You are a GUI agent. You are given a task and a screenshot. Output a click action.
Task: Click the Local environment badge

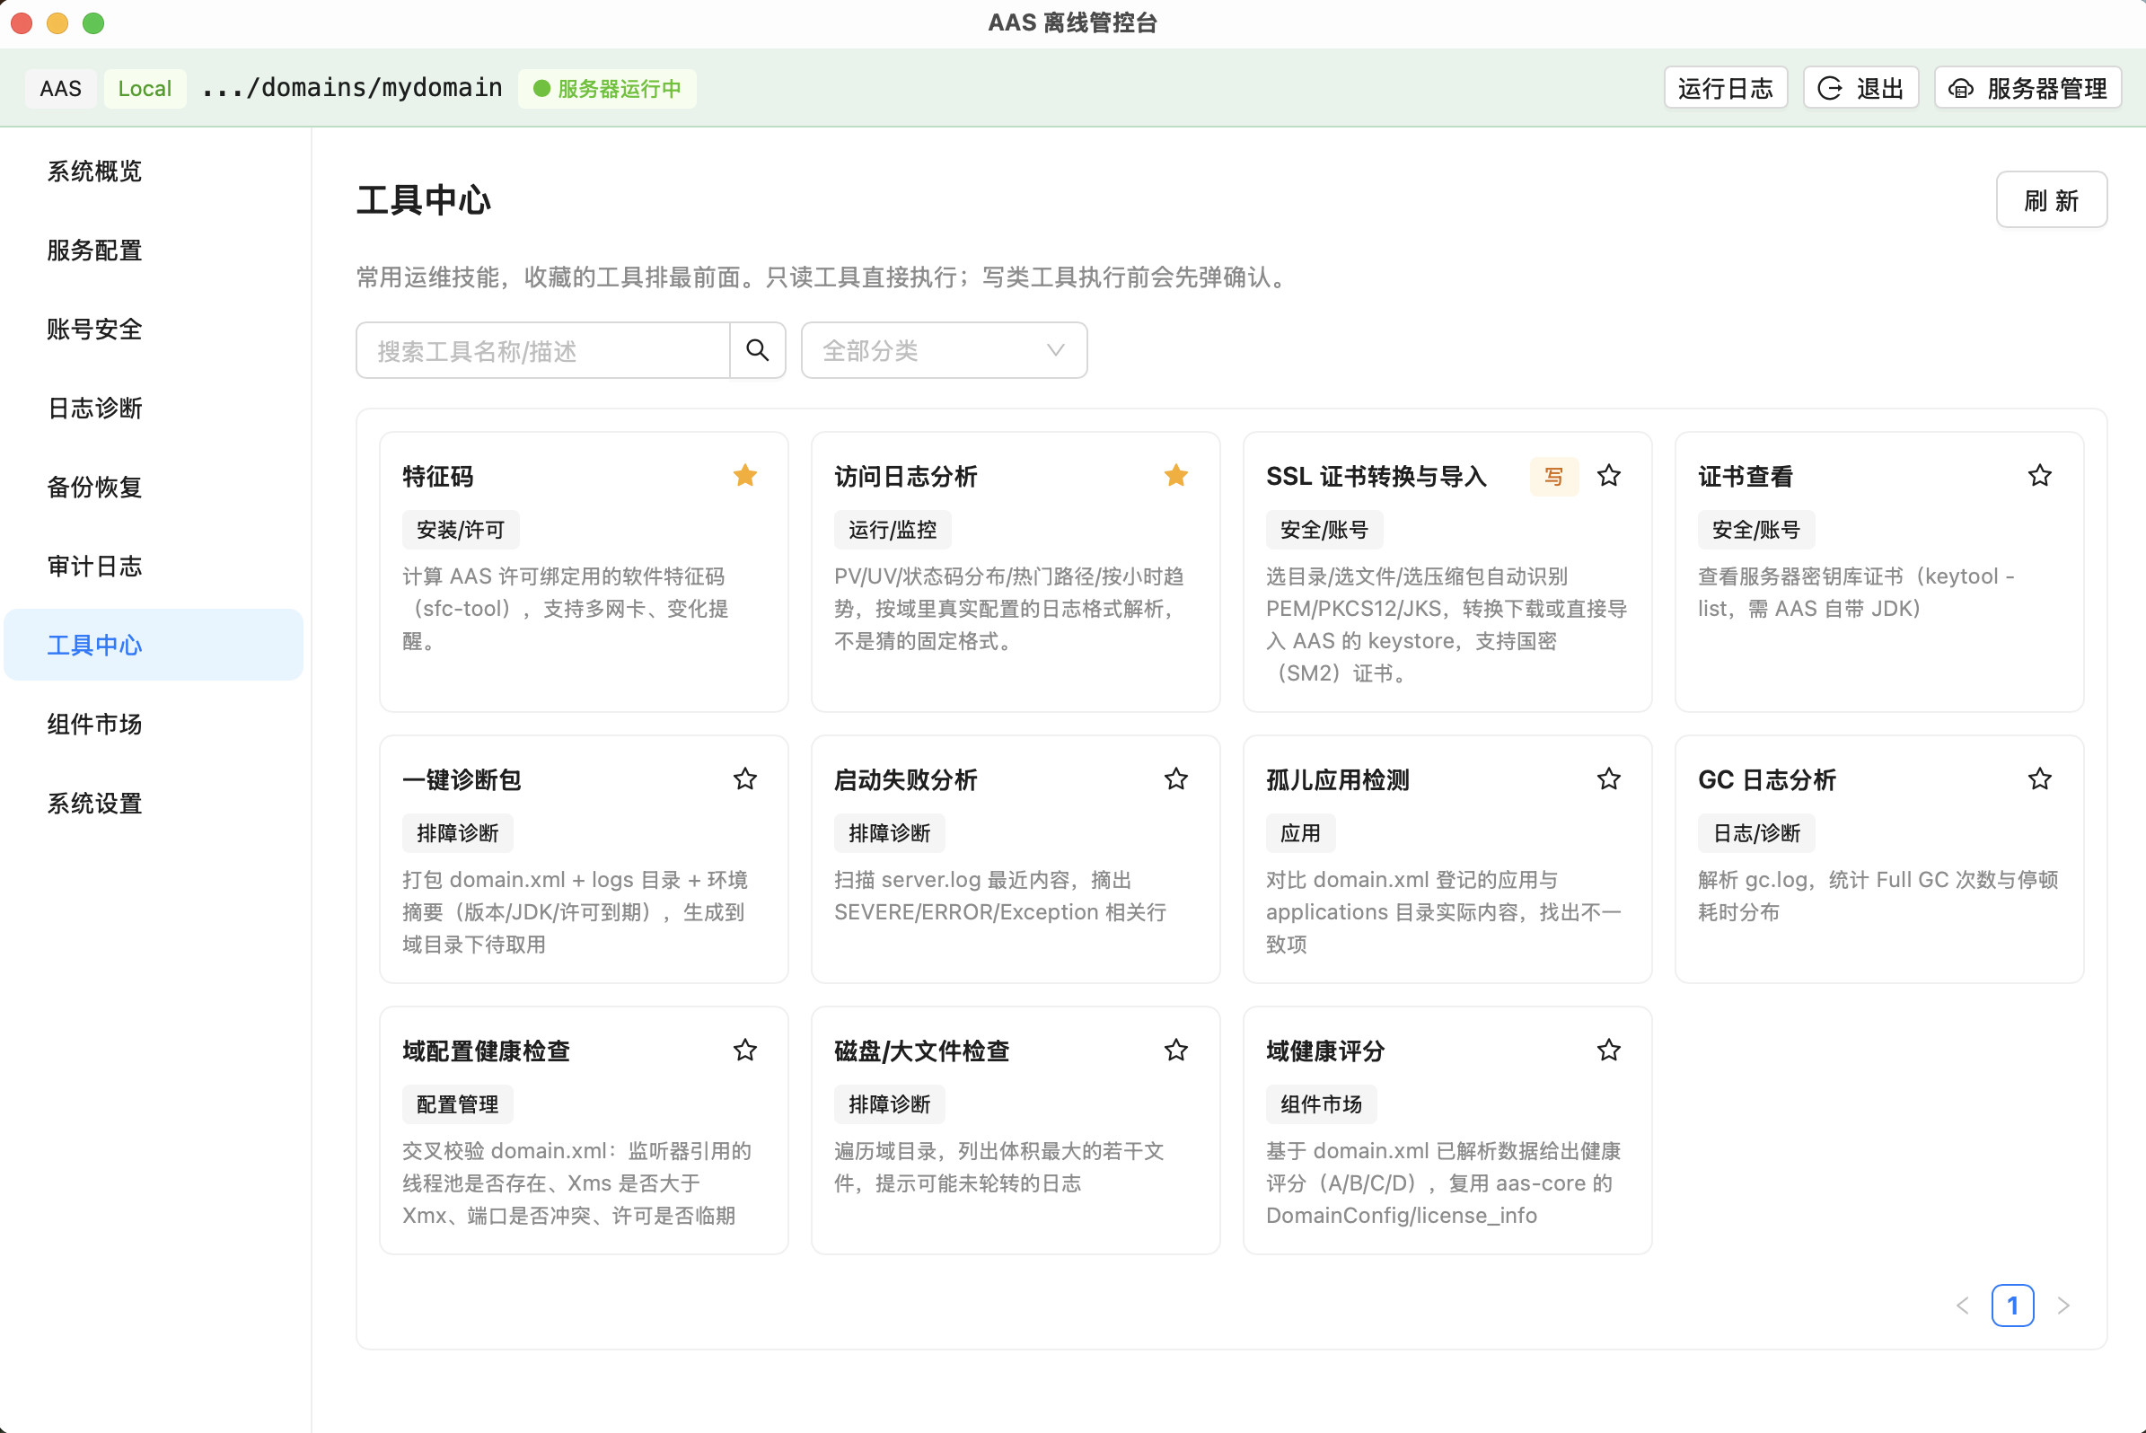pos(145,89)
